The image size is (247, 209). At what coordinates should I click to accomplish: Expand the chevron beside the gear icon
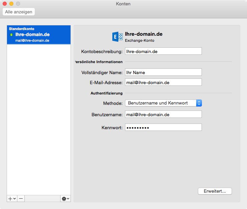tap(68, 199)
